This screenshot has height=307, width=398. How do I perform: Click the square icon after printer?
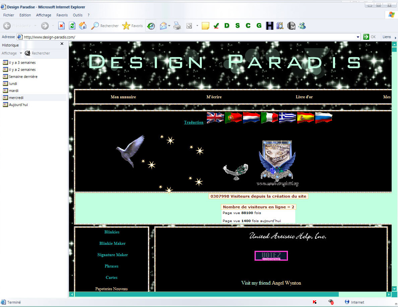pos(189,26)
